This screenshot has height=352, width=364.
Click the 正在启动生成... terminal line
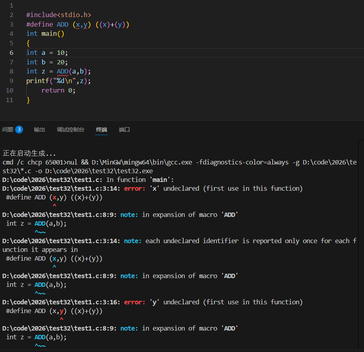coord(29,153)
